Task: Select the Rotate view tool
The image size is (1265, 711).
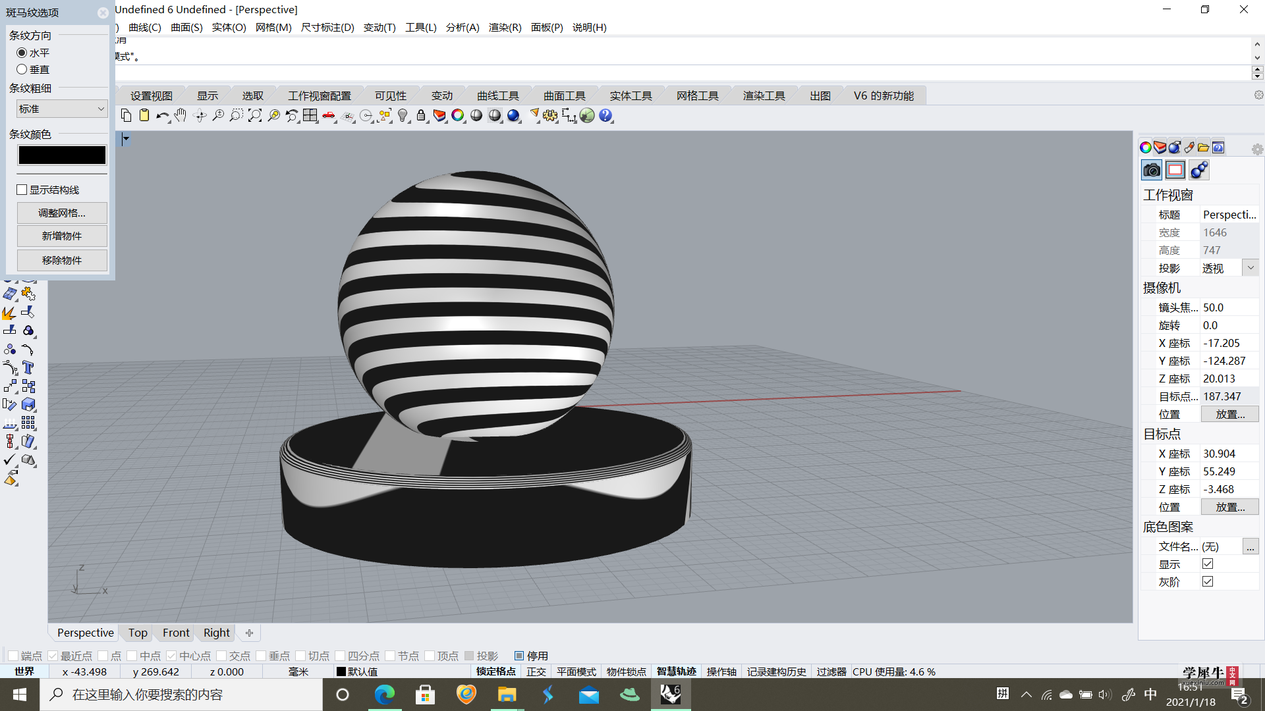Action: (x=200, y=116)
